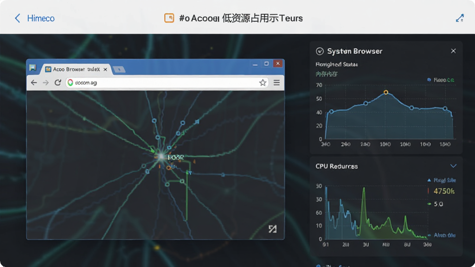
Task: Click the checkmark icon beside System Browser
Action: (320, 51)
